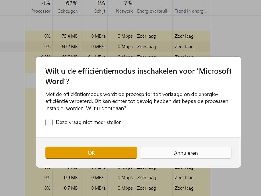Select the 0,7 MB memory cell
Screen dimensions: 261x196
pyautogui.click(x=71, y=188)
